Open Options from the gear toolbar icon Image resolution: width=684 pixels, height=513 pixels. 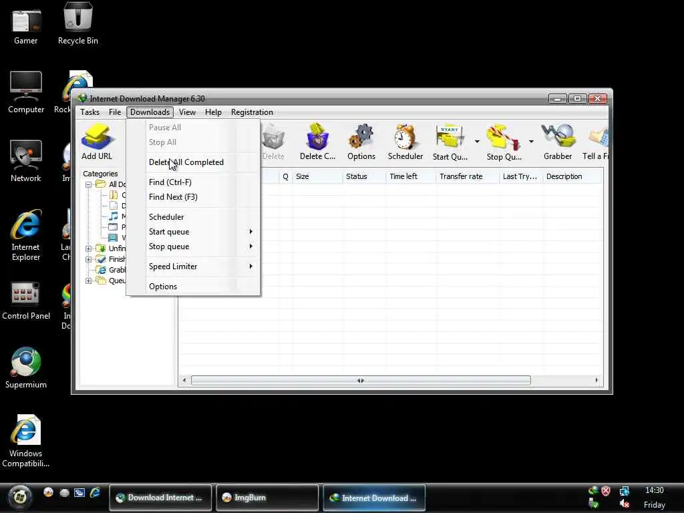pyautogui.click(x=361, y=142)
